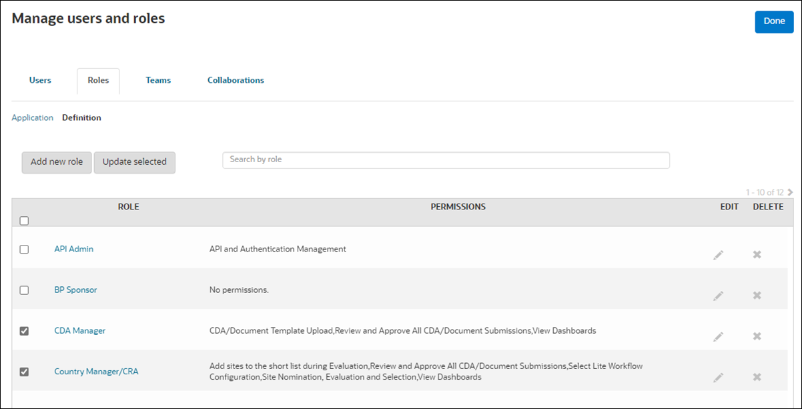Click the DELETE column header
Viewport: 802px width, 409px height.
[768, 207]
